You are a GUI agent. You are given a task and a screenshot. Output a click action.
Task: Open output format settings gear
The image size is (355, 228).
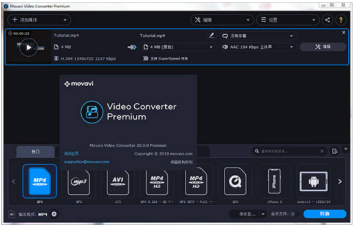[x=54, y=214]
